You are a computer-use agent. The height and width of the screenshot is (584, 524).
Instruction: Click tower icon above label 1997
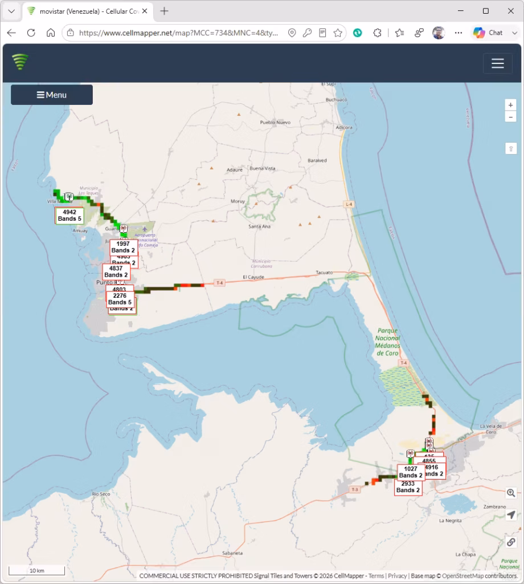pyautogui.click(x=124, y=229)
